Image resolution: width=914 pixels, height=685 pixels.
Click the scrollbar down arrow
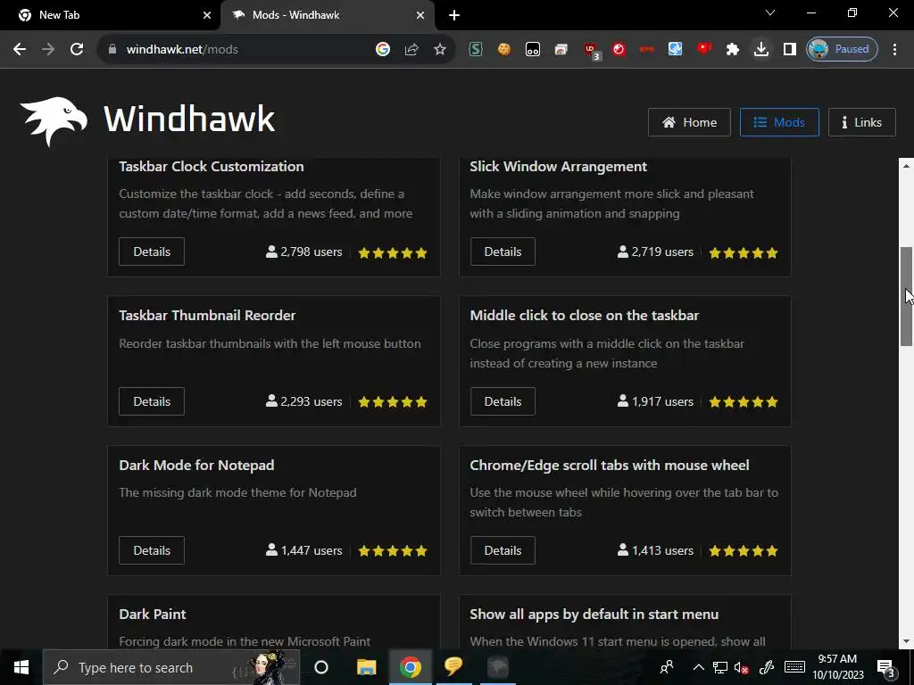(906, 641)
